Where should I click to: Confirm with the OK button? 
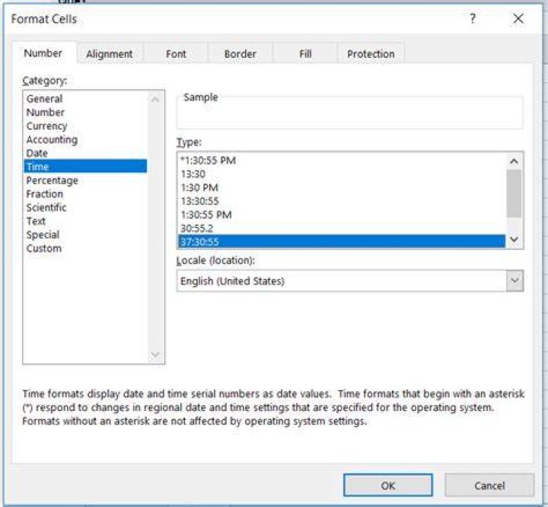(x=388, y=486)
